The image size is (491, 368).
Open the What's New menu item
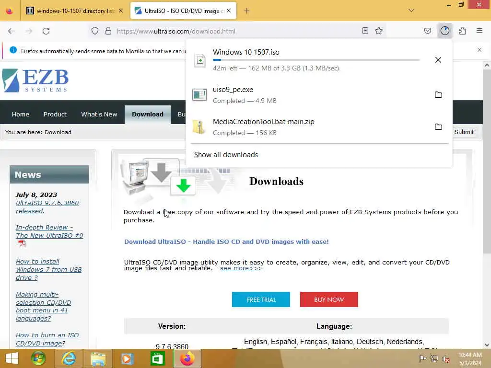coord(99,114)
